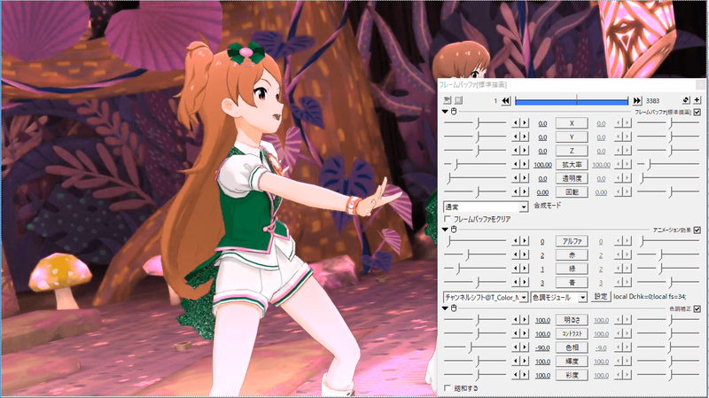The width and height of the screenshot is (709, 398).
Task: Click the left 色相 slider handle
Action: (471, 347)
